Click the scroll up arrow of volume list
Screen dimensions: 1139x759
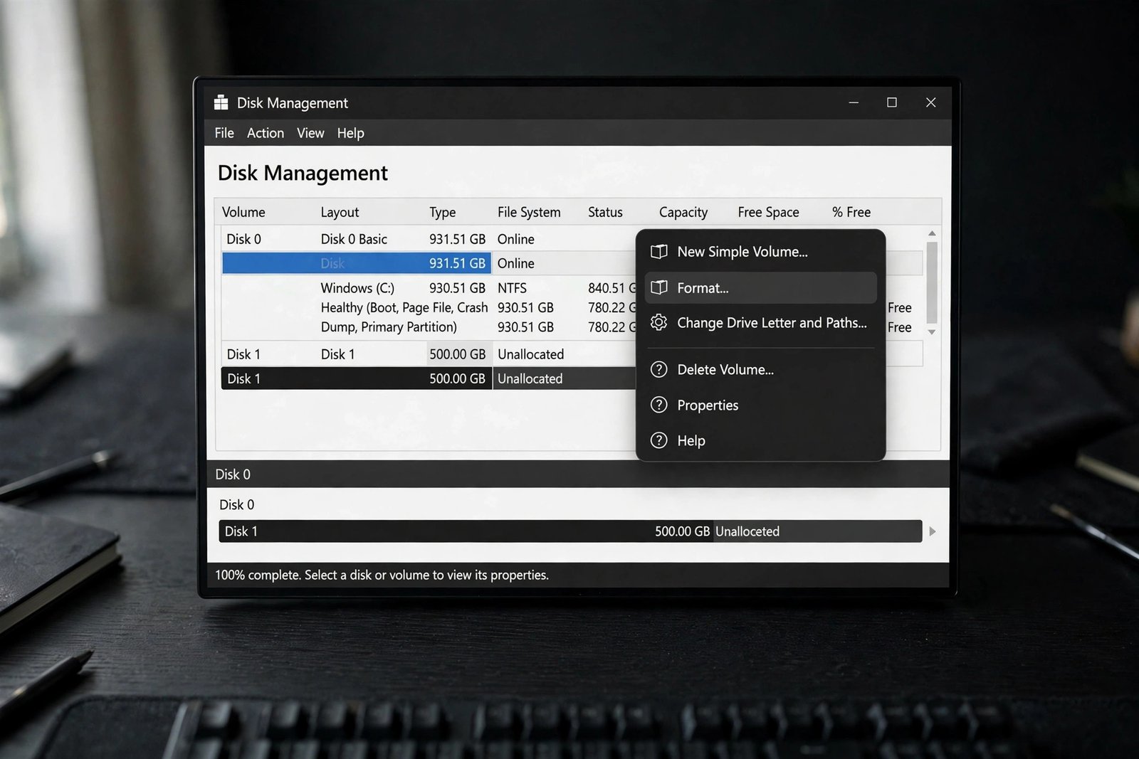tap(932, 233)
